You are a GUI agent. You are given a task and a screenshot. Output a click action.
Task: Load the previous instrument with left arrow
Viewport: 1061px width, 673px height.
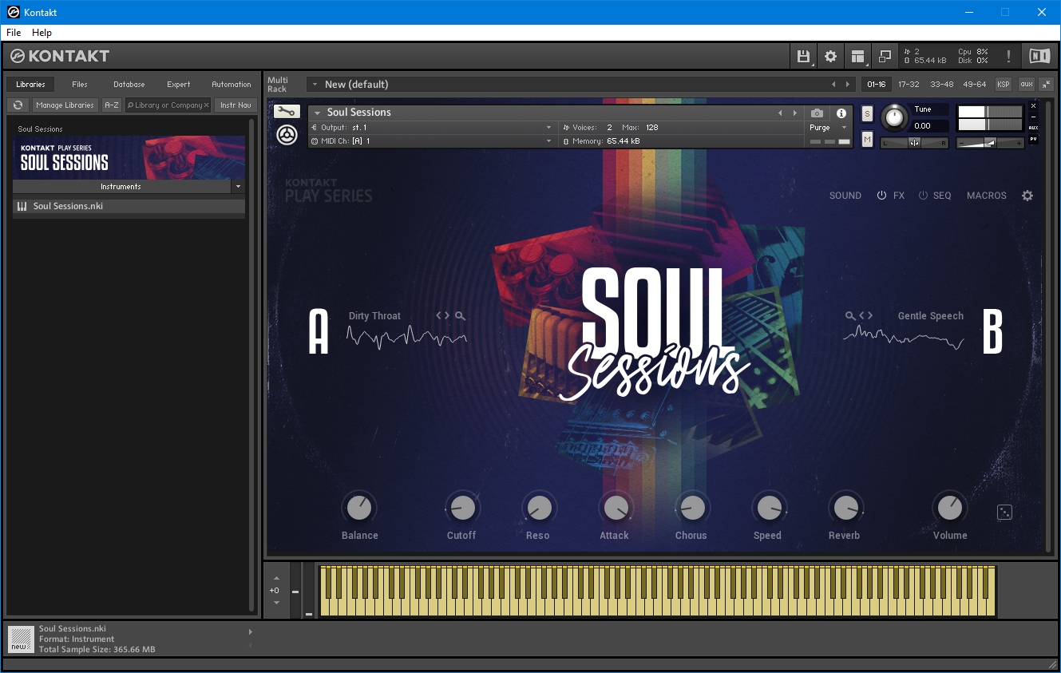[x=780, y=113]
